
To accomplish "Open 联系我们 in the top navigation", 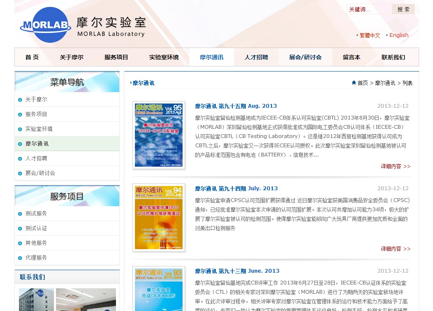I will point(393,57).
